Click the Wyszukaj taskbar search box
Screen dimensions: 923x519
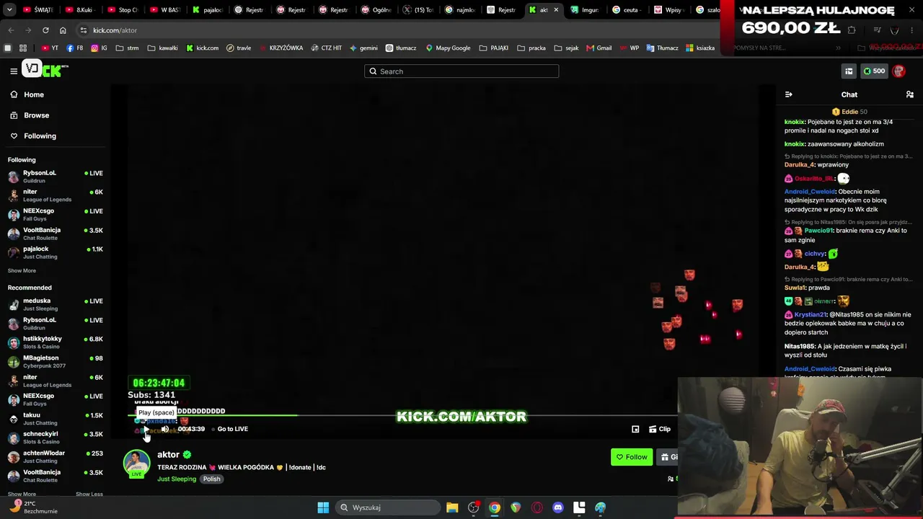coord(388,507)
